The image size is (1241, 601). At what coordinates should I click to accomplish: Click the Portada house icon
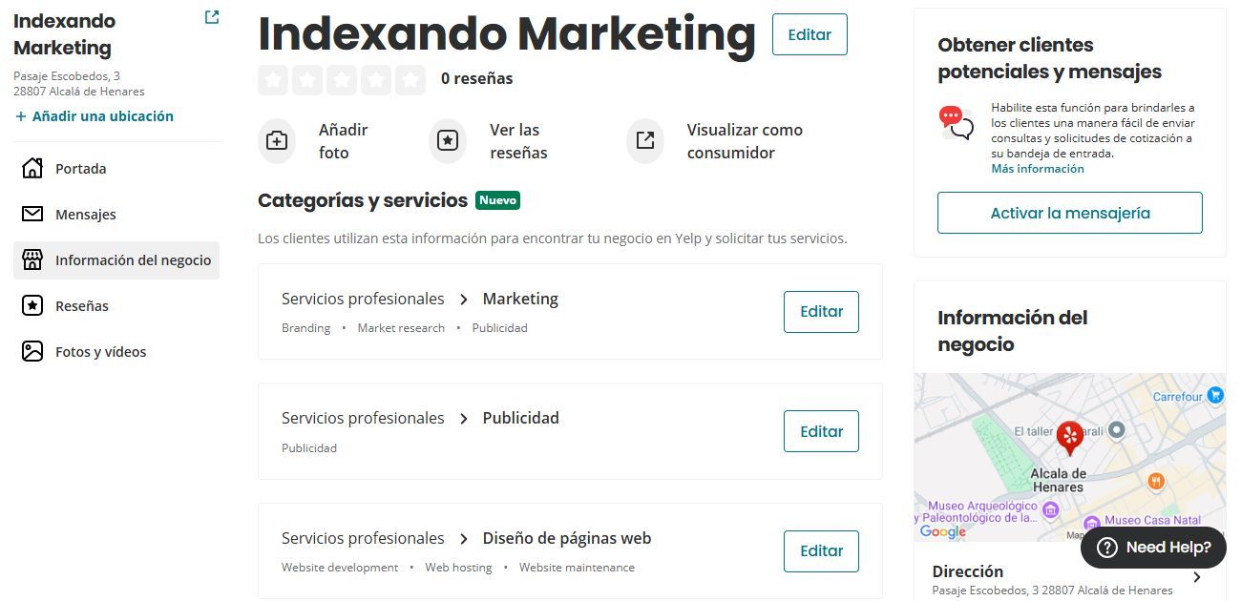click(x=32, y=169)
